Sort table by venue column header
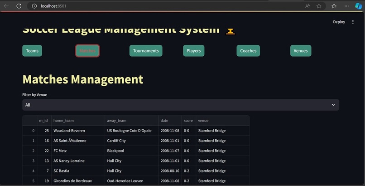 [222, 121]
